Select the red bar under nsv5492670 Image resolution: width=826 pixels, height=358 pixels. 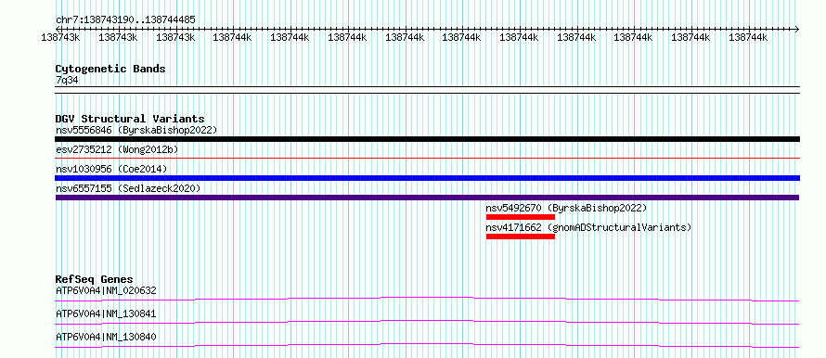coord(521,217)
